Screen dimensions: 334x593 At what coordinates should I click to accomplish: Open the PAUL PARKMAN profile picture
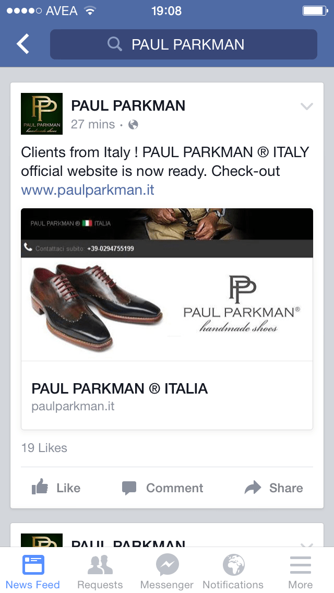click(42, 113)
